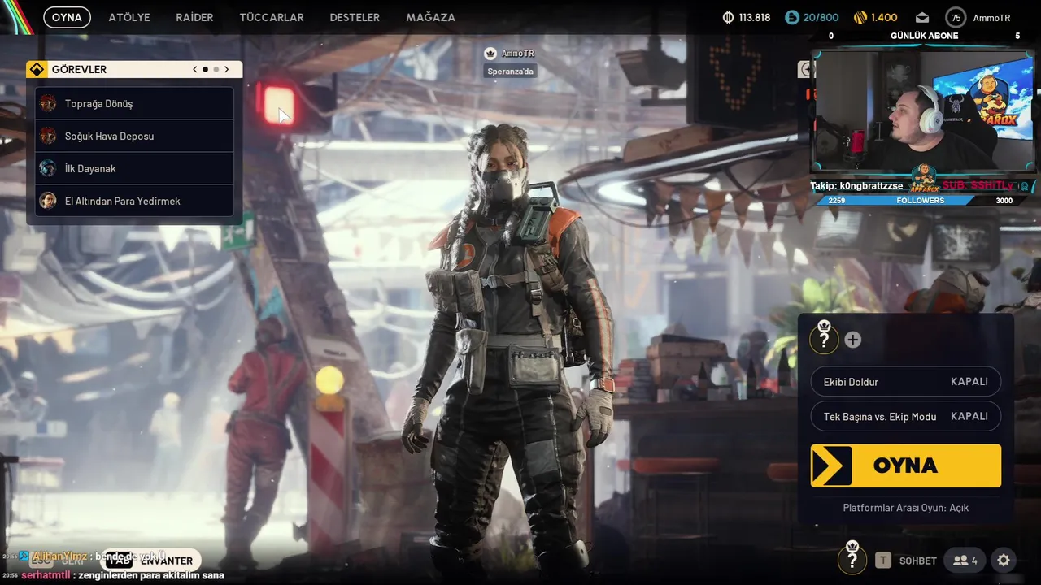Open the AmmoTR profile name in top bar
The height and width of the screenshot is (585, 1041).
991,17
